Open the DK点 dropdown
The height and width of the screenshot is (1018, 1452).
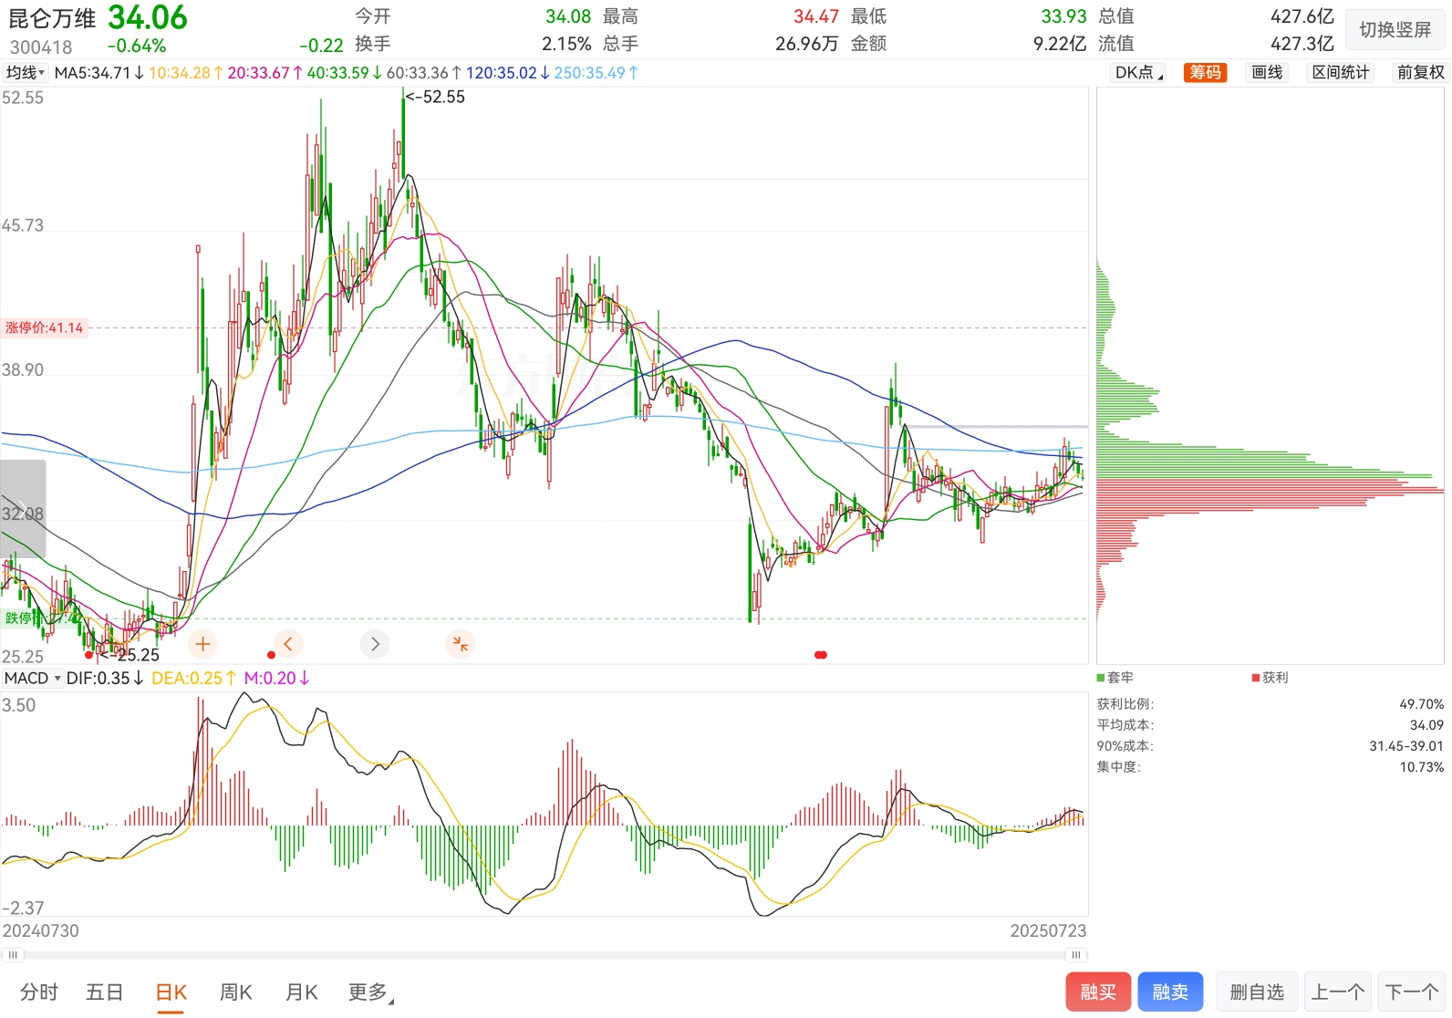[1138, 73]
